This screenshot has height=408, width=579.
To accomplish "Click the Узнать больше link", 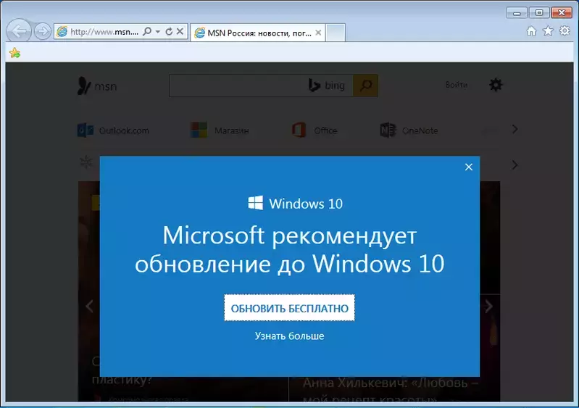I will (x=289, y=336).
